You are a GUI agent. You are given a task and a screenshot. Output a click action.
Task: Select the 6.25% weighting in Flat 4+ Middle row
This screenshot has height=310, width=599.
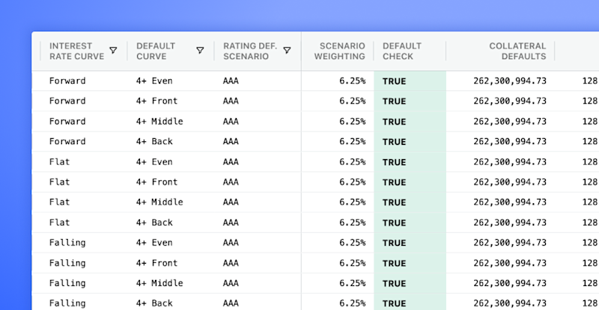352,202
